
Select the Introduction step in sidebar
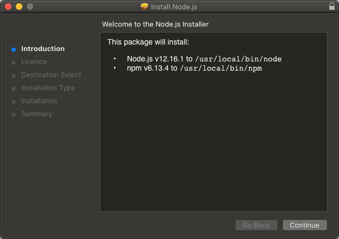coord(43,49)
